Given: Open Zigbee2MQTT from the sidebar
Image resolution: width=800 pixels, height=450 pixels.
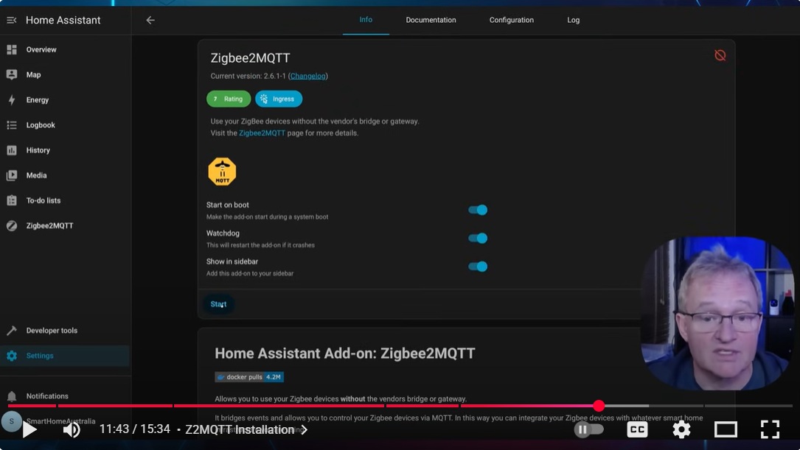Looking at the screenshot, I should coord(49,226).
